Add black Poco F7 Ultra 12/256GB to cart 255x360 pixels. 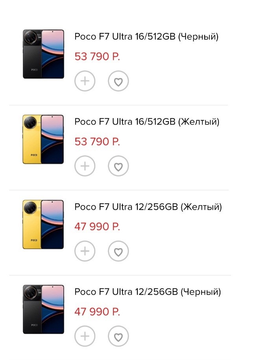click(x=85, y=336)
